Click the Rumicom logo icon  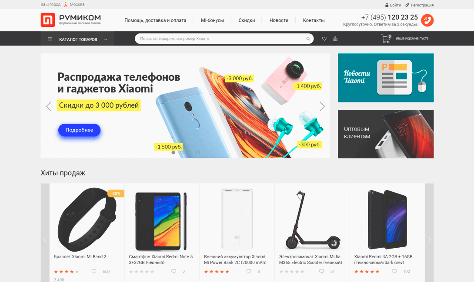coord(48,20)
